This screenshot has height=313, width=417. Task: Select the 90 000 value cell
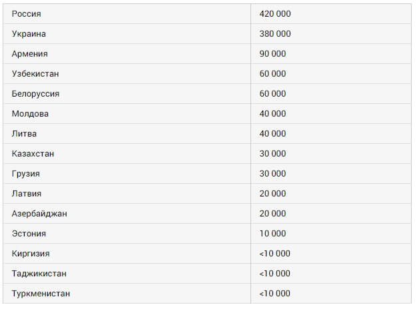272,54
